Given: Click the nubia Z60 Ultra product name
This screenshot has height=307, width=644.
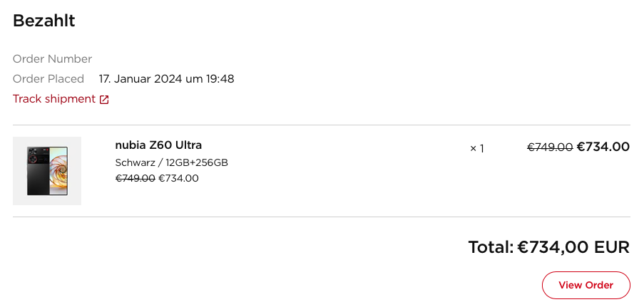Looking at the screenshot, I should point(158,145).
